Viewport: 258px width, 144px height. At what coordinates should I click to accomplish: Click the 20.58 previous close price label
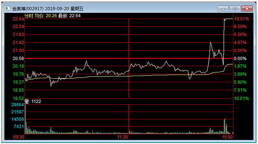tap(18, 58)
